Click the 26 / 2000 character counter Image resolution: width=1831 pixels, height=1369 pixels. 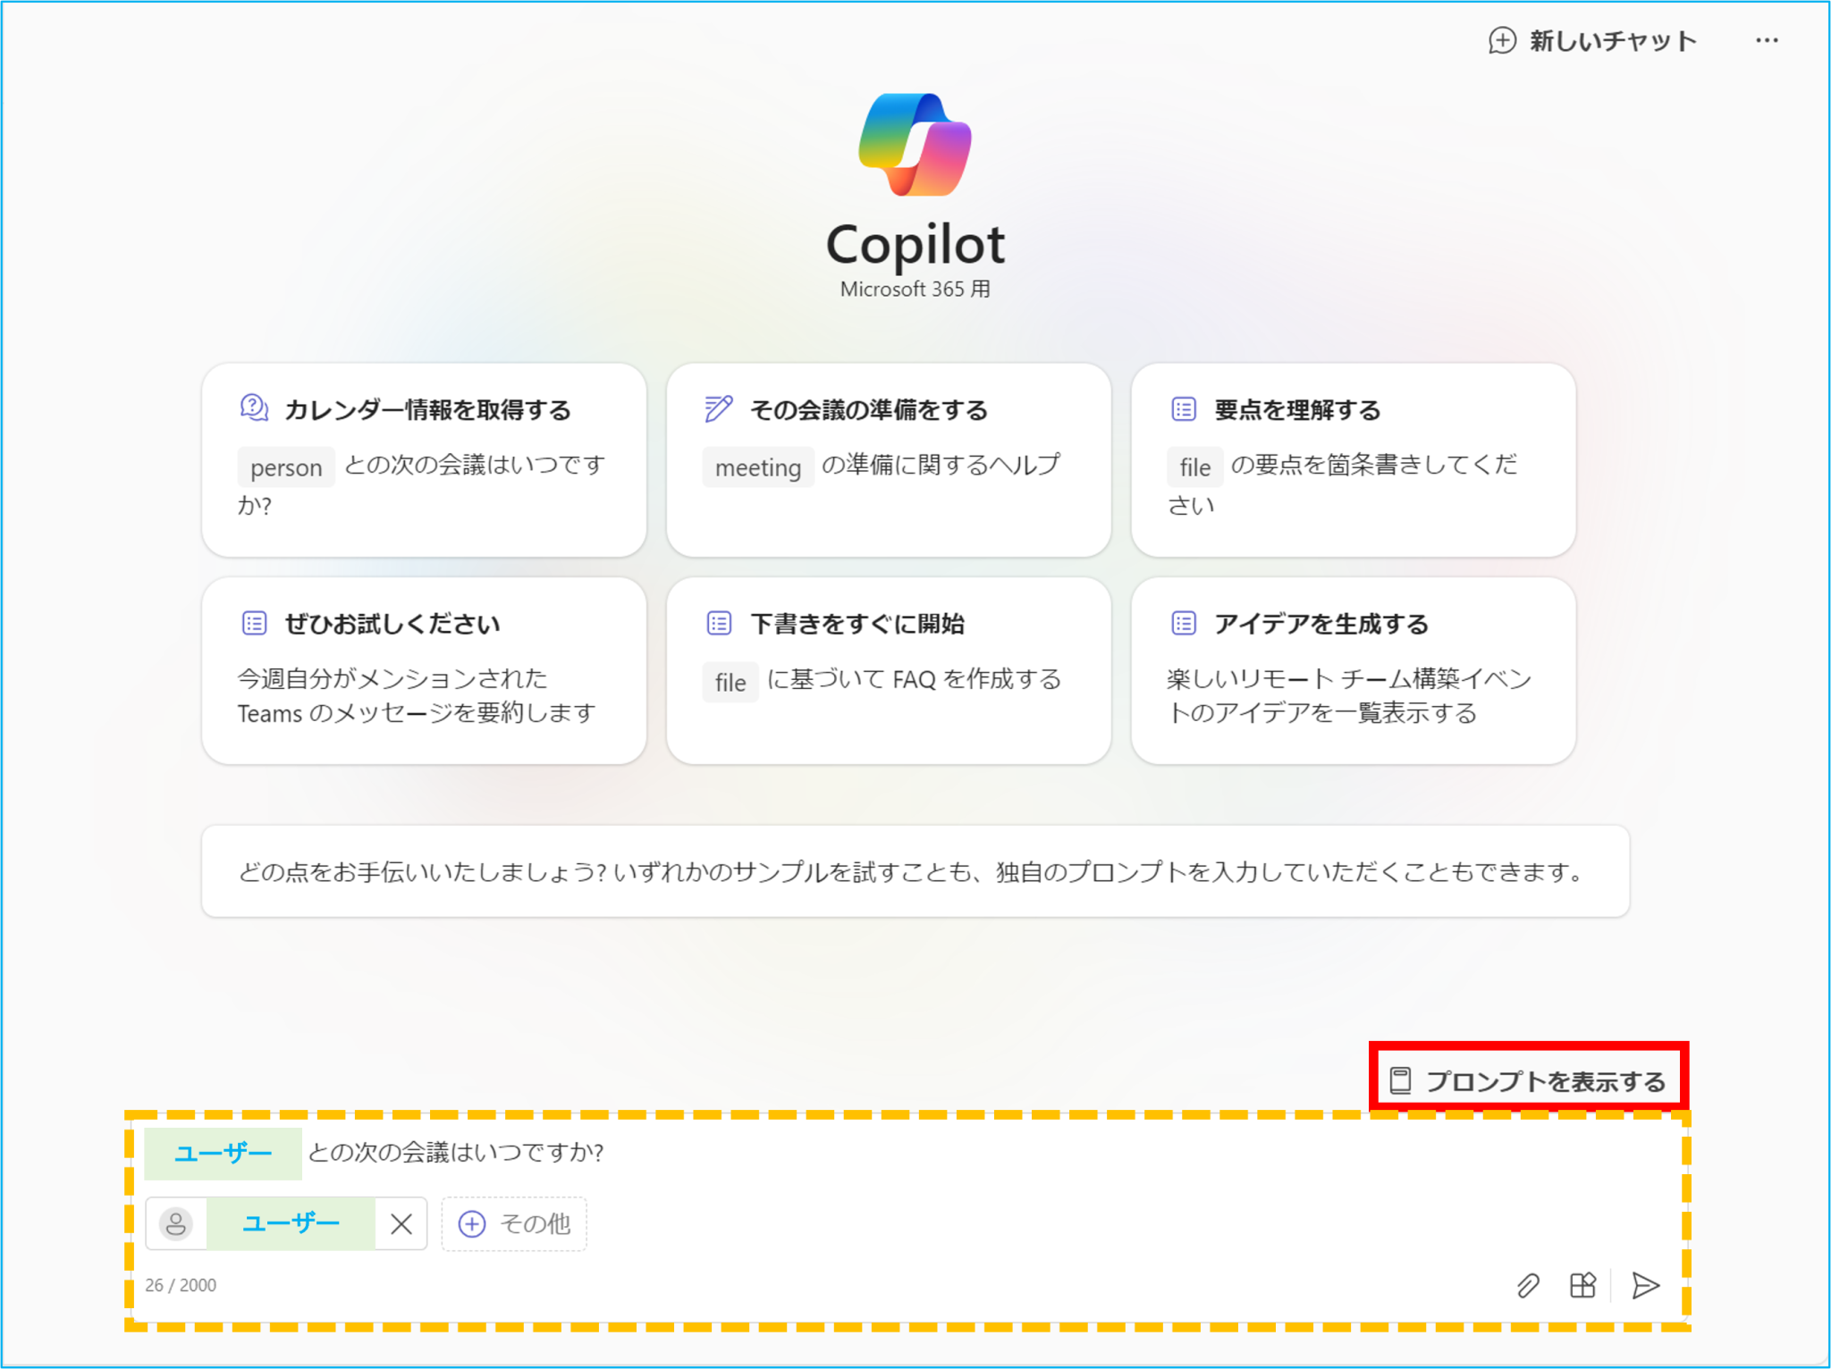tap(181, 1285)
